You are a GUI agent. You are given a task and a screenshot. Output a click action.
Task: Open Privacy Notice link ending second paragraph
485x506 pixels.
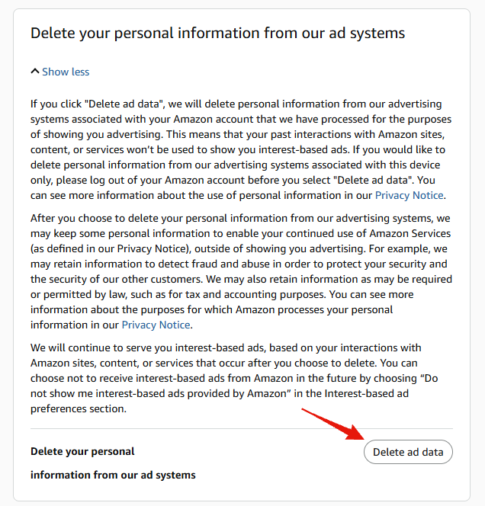click(x=156, y=325)
